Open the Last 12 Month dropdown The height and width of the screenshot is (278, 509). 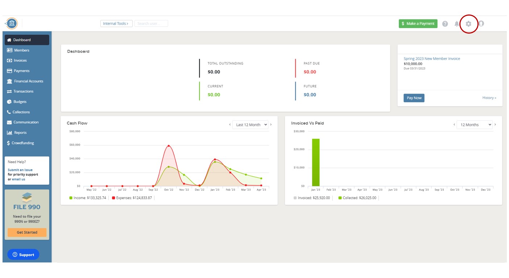250,125
